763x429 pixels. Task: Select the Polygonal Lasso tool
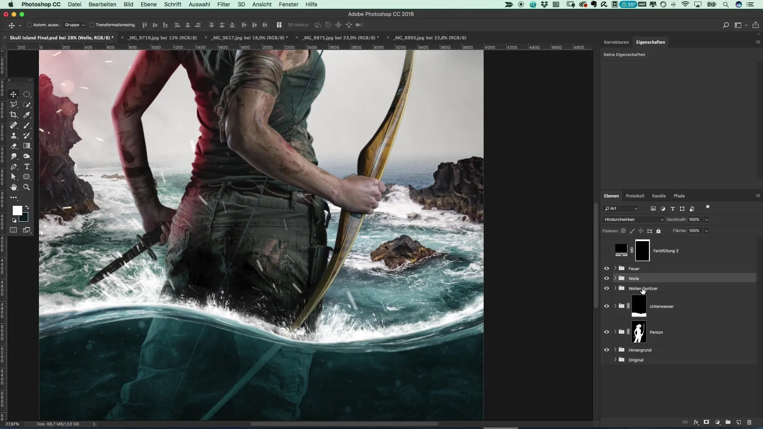tap(14, 104)
